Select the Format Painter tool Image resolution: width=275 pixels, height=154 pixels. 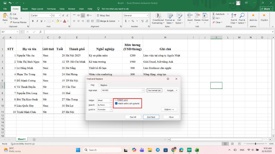point(19,22)
